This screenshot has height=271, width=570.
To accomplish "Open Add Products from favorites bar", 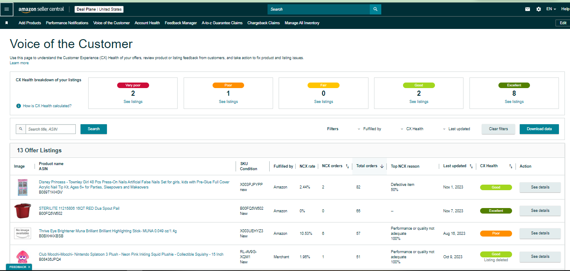I will point(30,23).
